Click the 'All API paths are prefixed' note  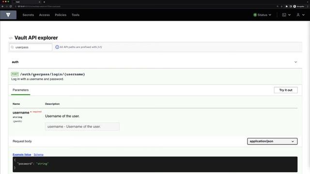point(81,47)
